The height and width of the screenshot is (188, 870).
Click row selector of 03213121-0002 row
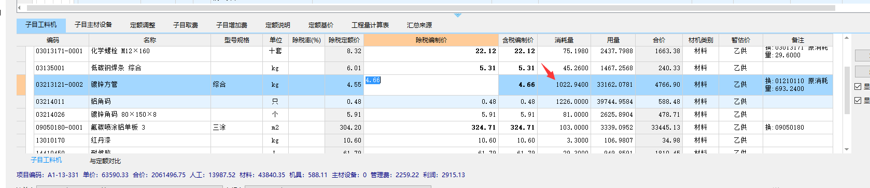point(21,85)
